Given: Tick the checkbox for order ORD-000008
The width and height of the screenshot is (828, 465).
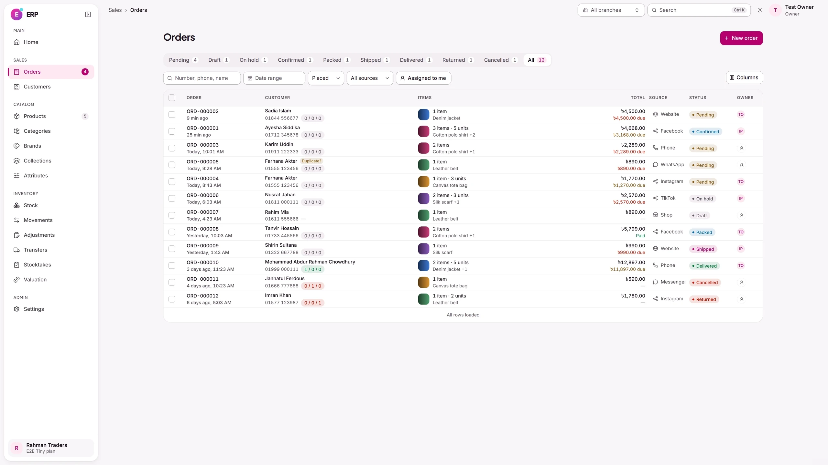Looking at the screenshot, I should point(172,232).
